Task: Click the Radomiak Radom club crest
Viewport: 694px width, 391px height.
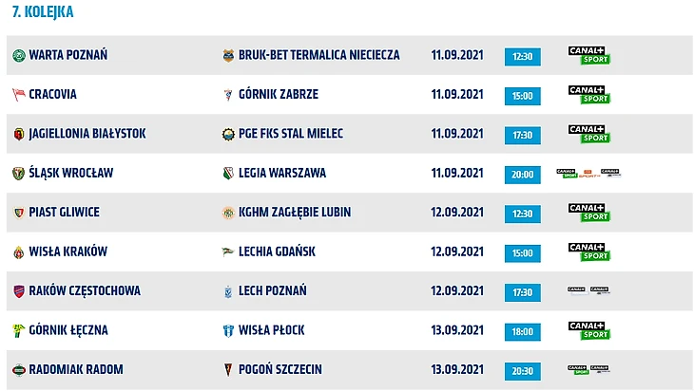Action: 18,369
